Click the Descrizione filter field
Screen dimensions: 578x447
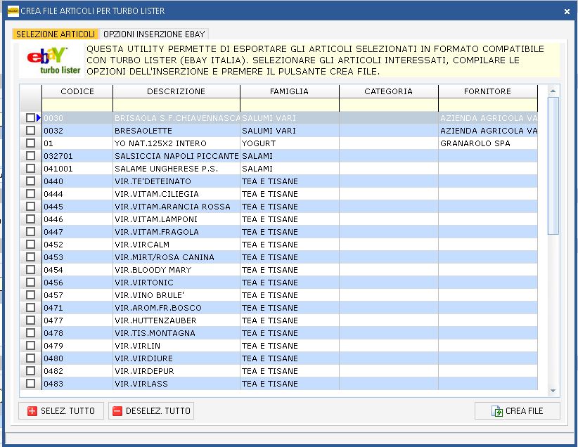pos(176,105)
